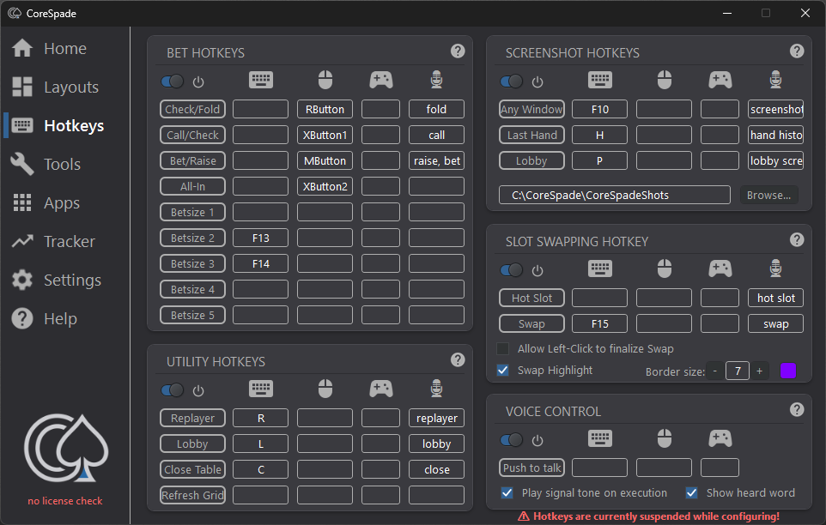Toggle the Utility Hotkeys enable switch
The height and width of the screenshot is (525, 826).
tap(173, 389)
